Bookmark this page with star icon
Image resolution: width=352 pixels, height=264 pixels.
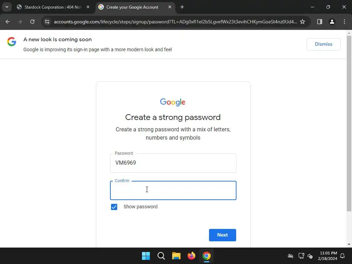click(x=302, y=22)
